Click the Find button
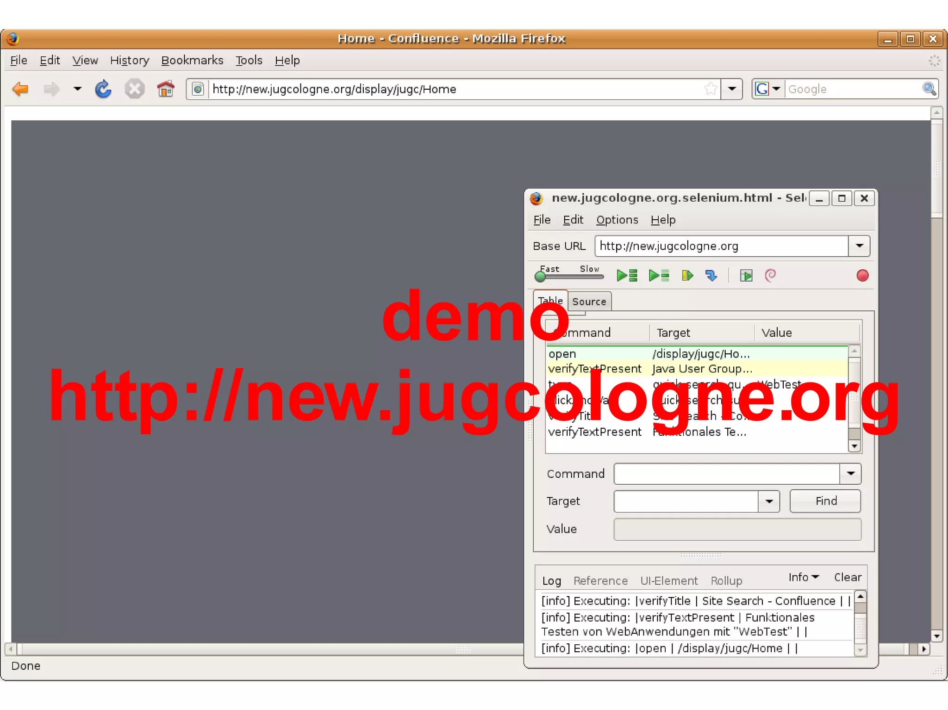This screenshot has width=948, height=710. [825, 501]
